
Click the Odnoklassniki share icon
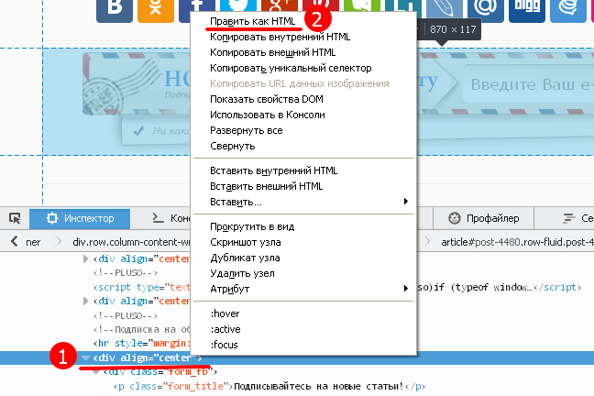coord(156,11)
